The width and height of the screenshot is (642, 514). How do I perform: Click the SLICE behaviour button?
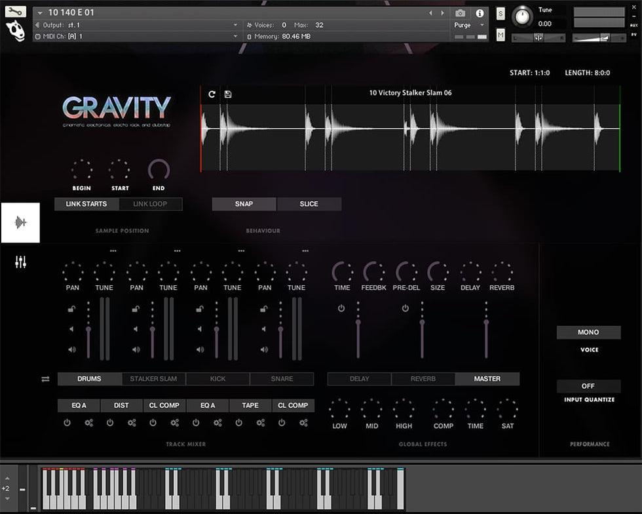pyautogui.click(x=309, y=204)
